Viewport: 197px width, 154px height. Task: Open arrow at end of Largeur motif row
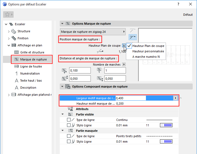[x=175, y=98]
